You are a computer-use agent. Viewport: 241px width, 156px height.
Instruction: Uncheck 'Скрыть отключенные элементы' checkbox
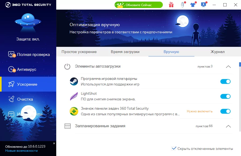pos(174,148)
